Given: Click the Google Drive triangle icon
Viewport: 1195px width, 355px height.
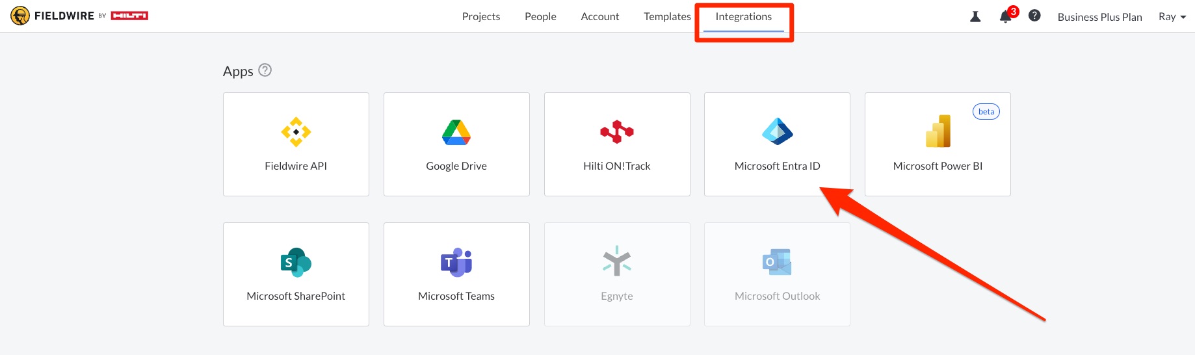Looking at the screenshot, I should 456,132.
